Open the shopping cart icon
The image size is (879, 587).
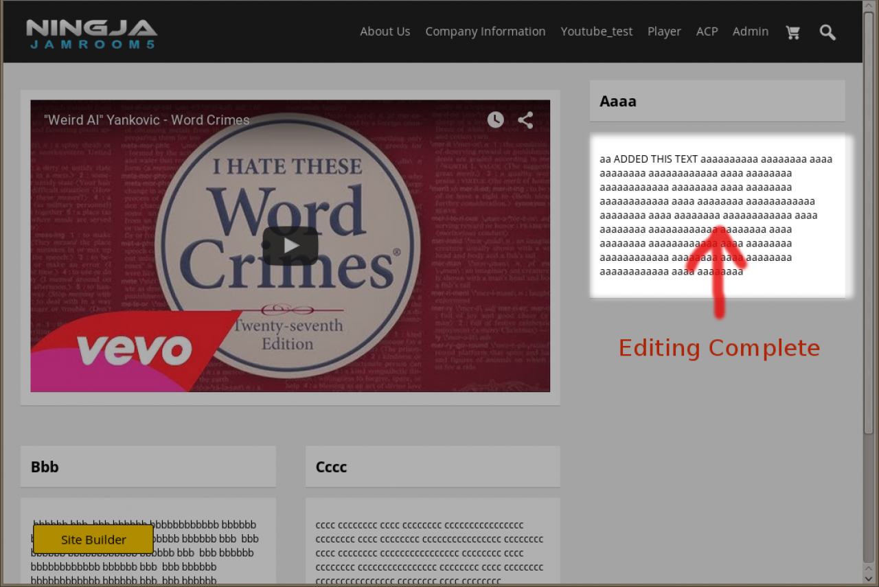pyautogui.click(x=792, y=32)
